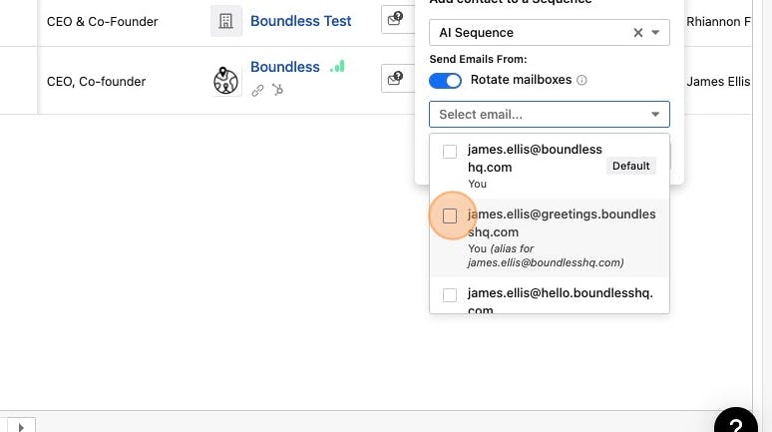This screenshot has width=772, height=432.
Task: Click the Boundless globe logo icon
Action: pyautogui.click(x=226, y=81)
